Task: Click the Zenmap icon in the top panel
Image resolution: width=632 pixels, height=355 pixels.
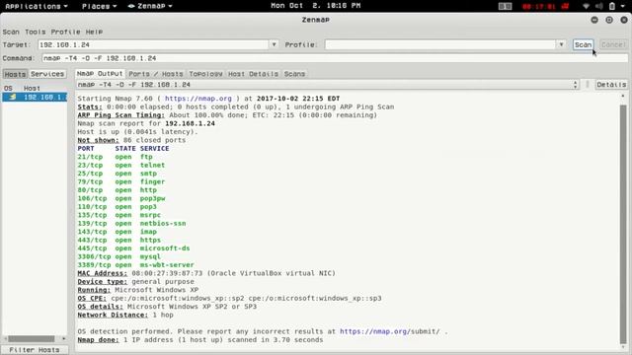Action: point(131,6)
